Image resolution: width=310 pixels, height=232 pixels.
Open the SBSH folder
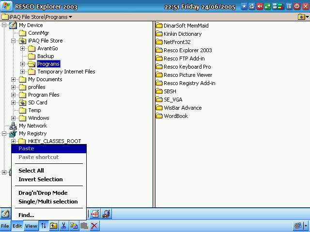click(166, 91)
